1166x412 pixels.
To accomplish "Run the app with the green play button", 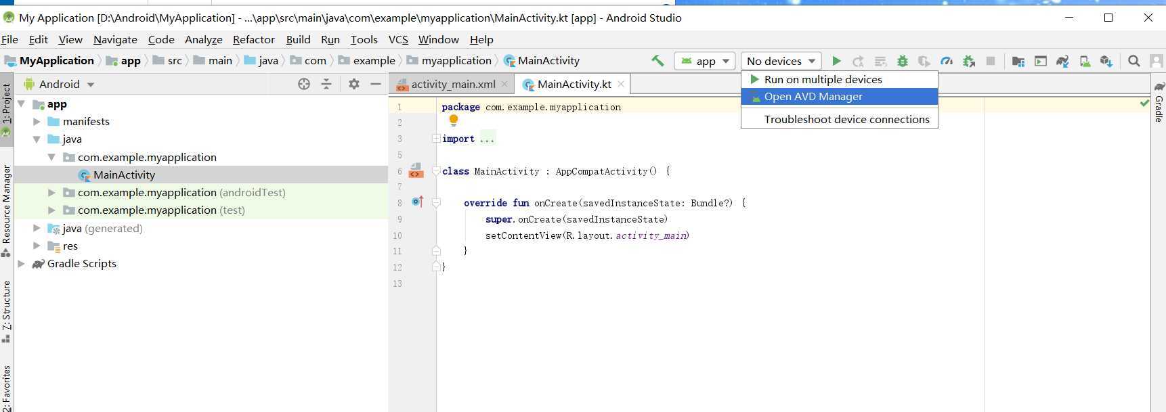I will point(836,61).
